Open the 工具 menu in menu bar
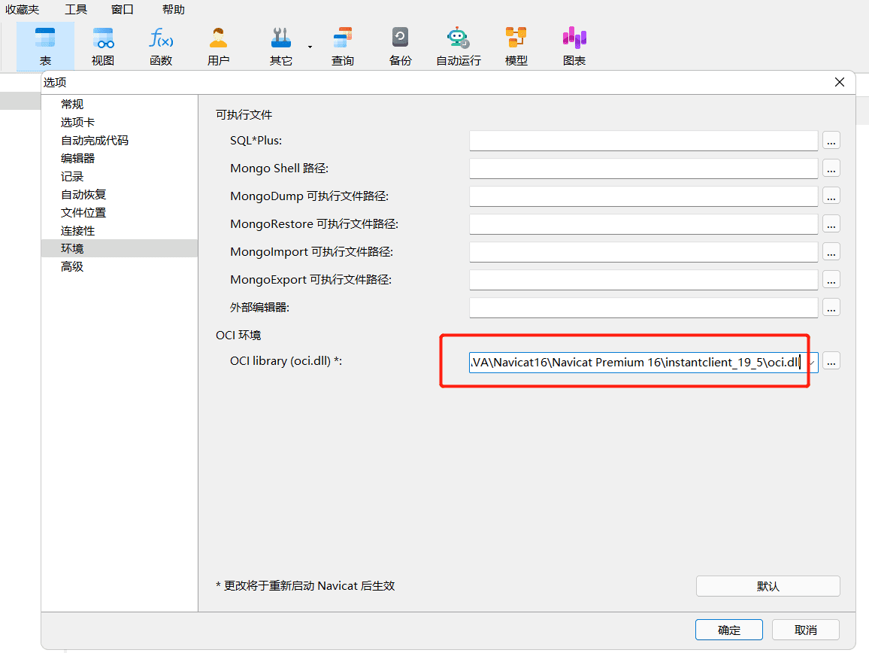Image resolution: width=869 pixels, height=653 pixels. coord(76,10)
